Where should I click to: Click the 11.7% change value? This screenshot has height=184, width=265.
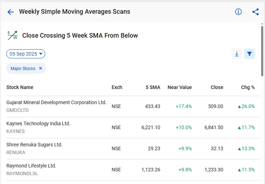(246, 127)
